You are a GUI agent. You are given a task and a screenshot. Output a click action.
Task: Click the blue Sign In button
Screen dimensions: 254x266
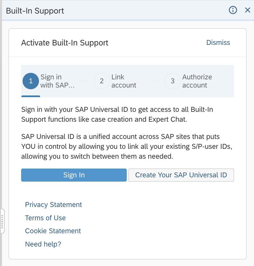pyautogui.click(x=74, y=175)
